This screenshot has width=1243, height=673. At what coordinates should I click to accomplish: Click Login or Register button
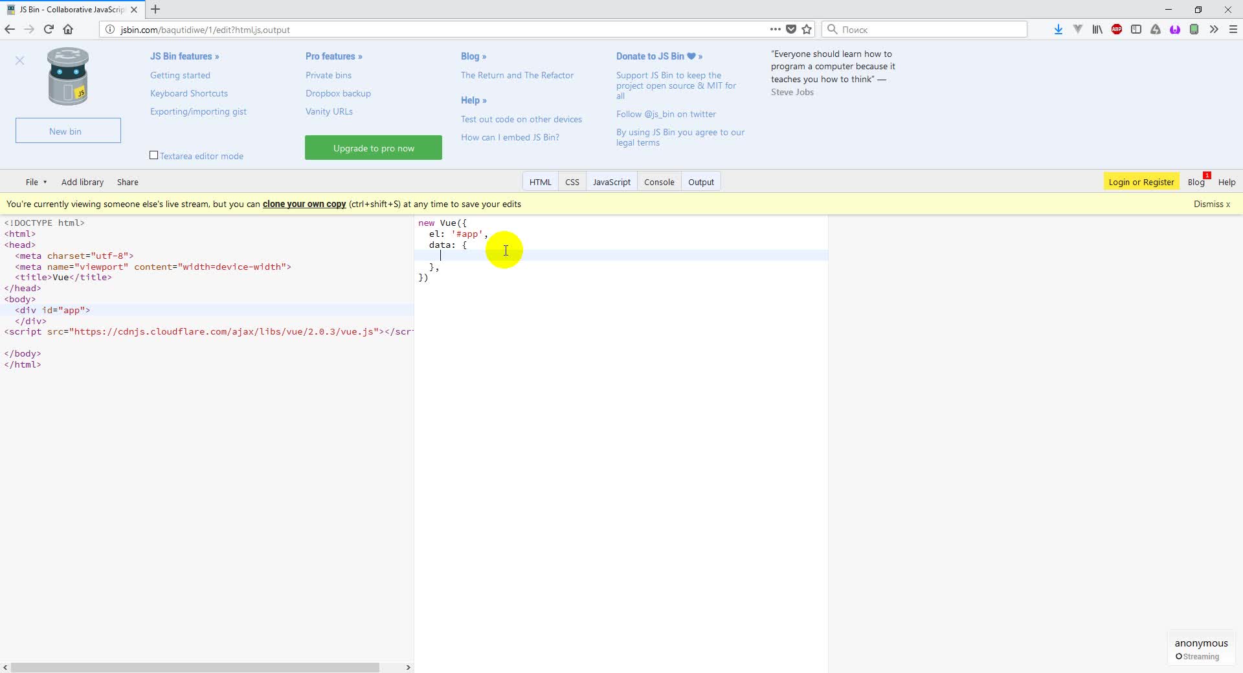click(1141, 182)
